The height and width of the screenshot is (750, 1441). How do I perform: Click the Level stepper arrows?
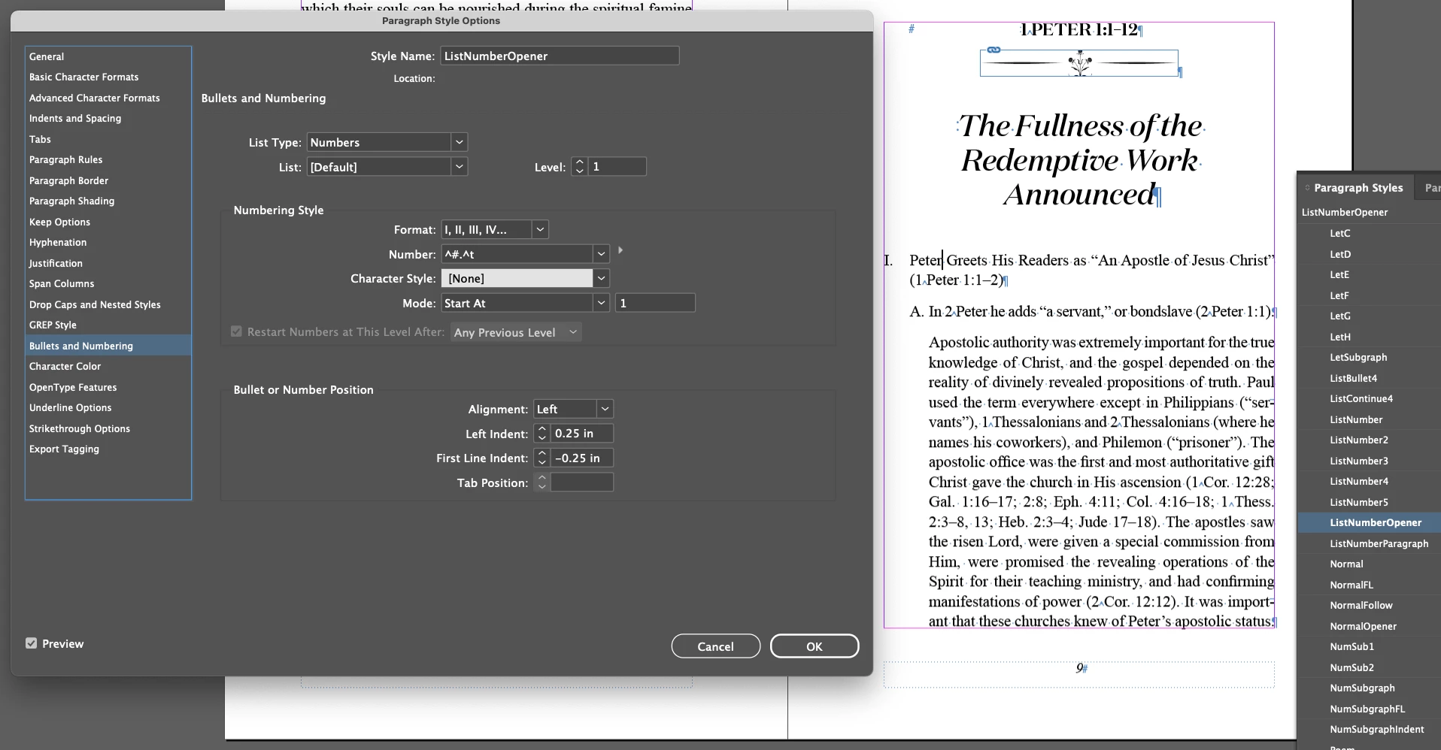click(579, 167)
